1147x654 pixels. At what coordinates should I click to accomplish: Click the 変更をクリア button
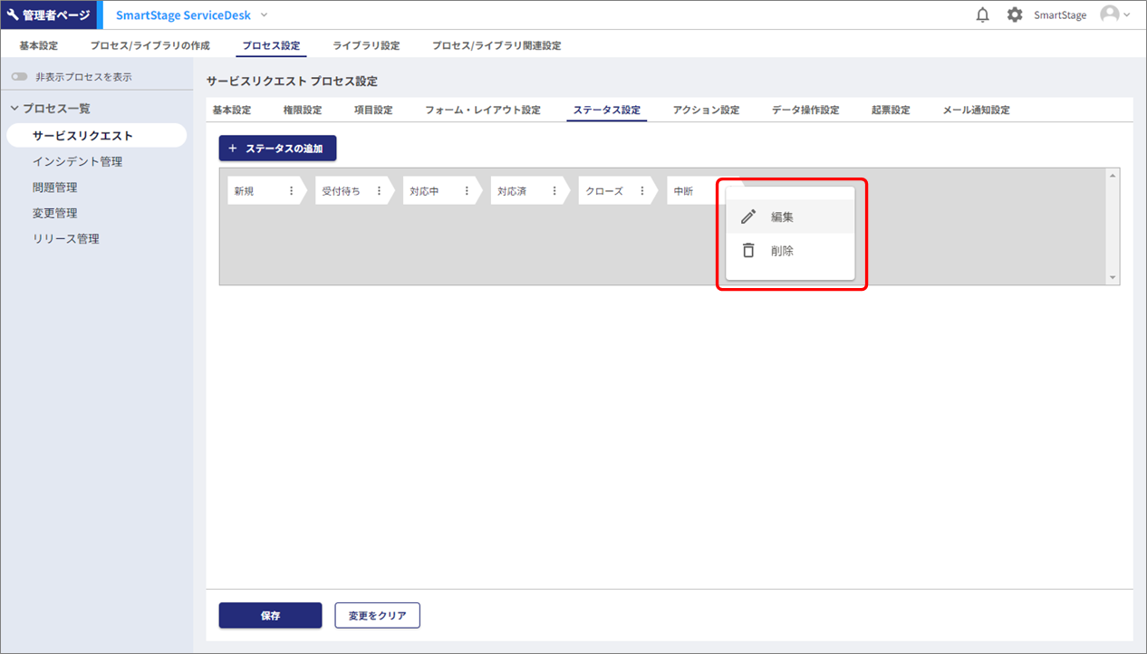(377, 616)
